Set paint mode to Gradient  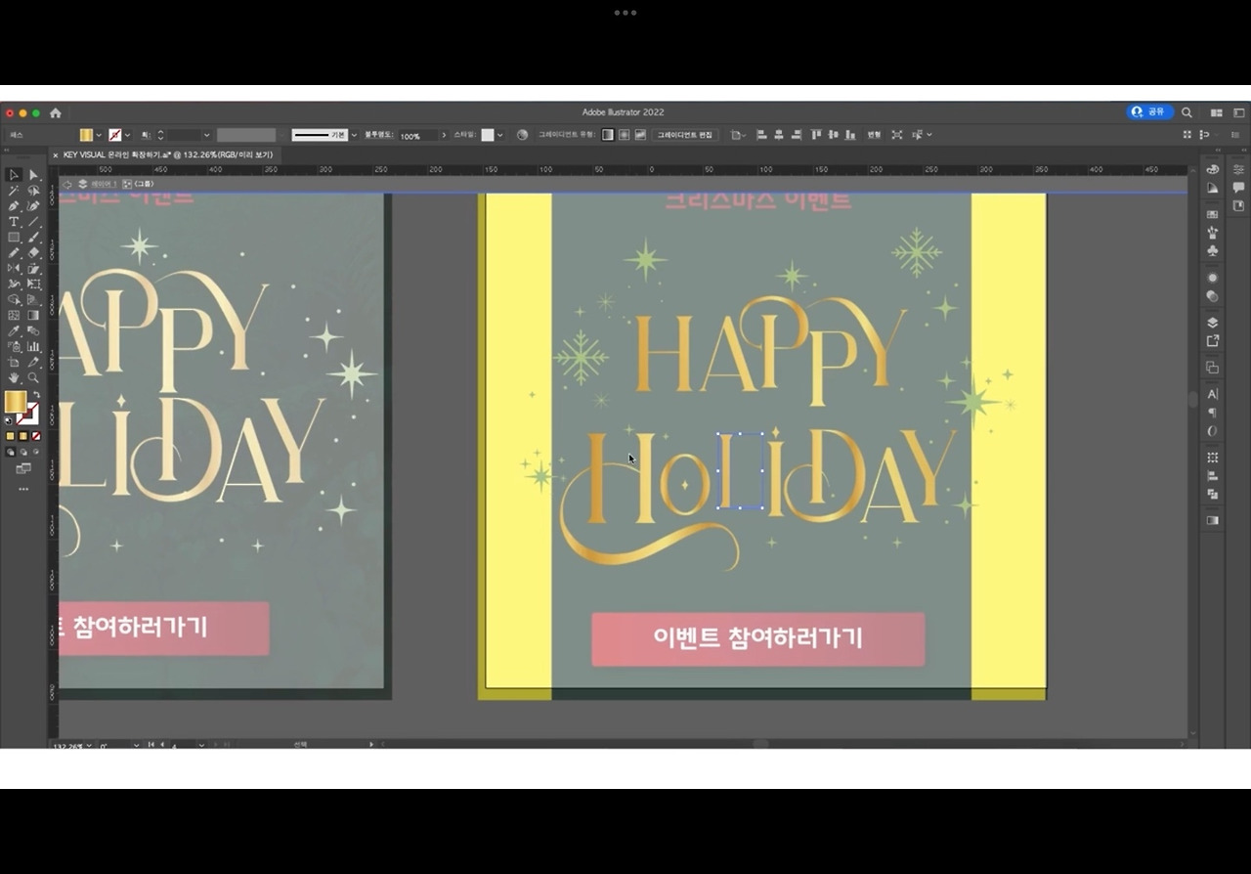[23, 436]
